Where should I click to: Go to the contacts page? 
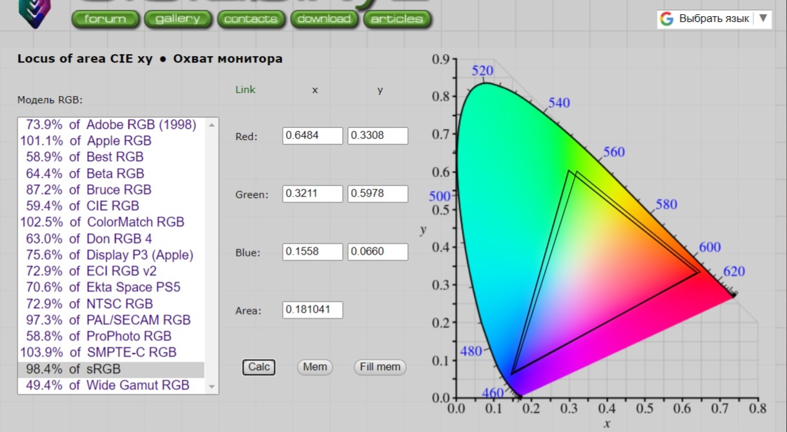250,19
